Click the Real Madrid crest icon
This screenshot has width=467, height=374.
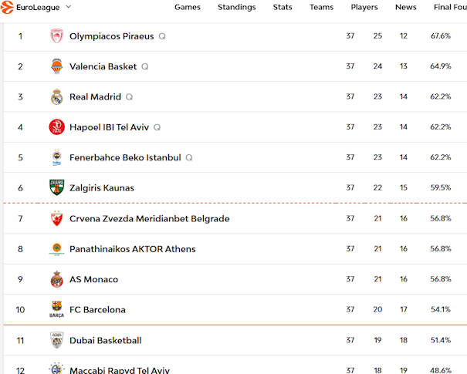coord(56,97)
